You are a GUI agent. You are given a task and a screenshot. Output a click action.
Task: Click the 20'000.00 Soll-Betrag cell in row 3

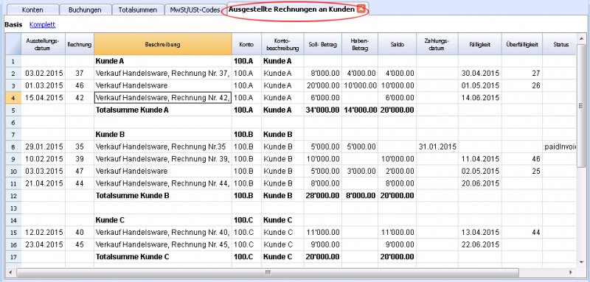[322, 85]
